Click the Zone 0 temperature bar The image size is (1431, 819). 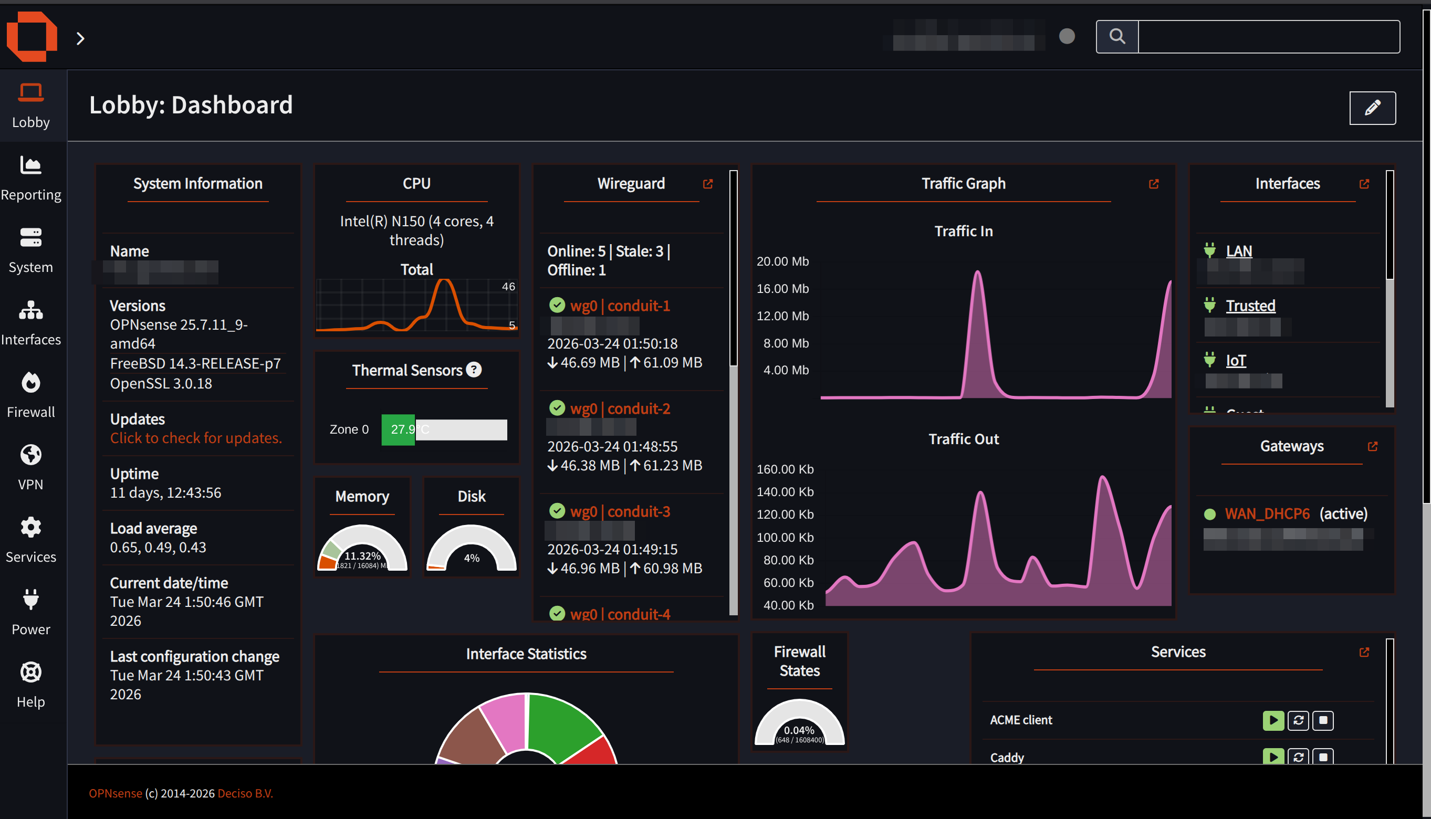point(398,429)
